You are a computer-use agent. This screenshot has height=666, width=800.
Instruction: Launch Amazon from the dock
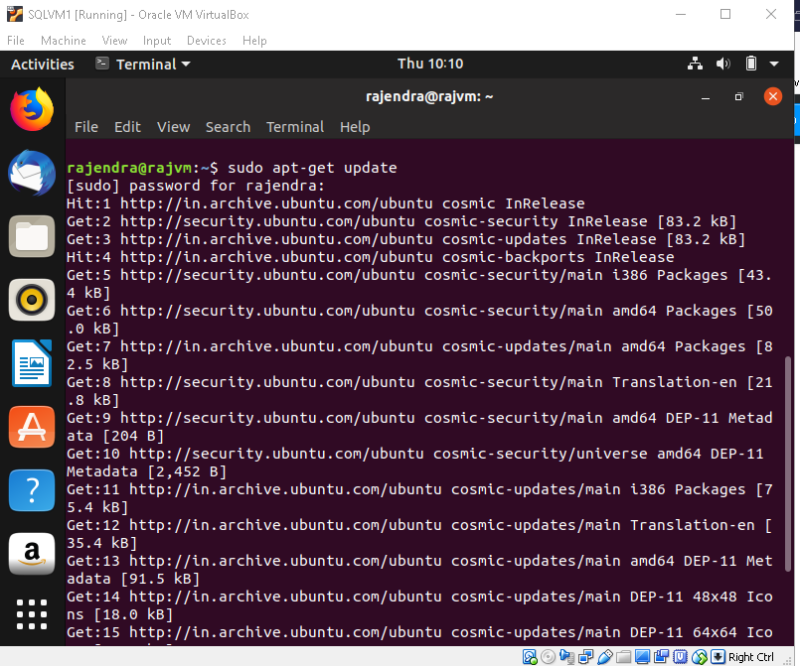(x=32, y=554)
